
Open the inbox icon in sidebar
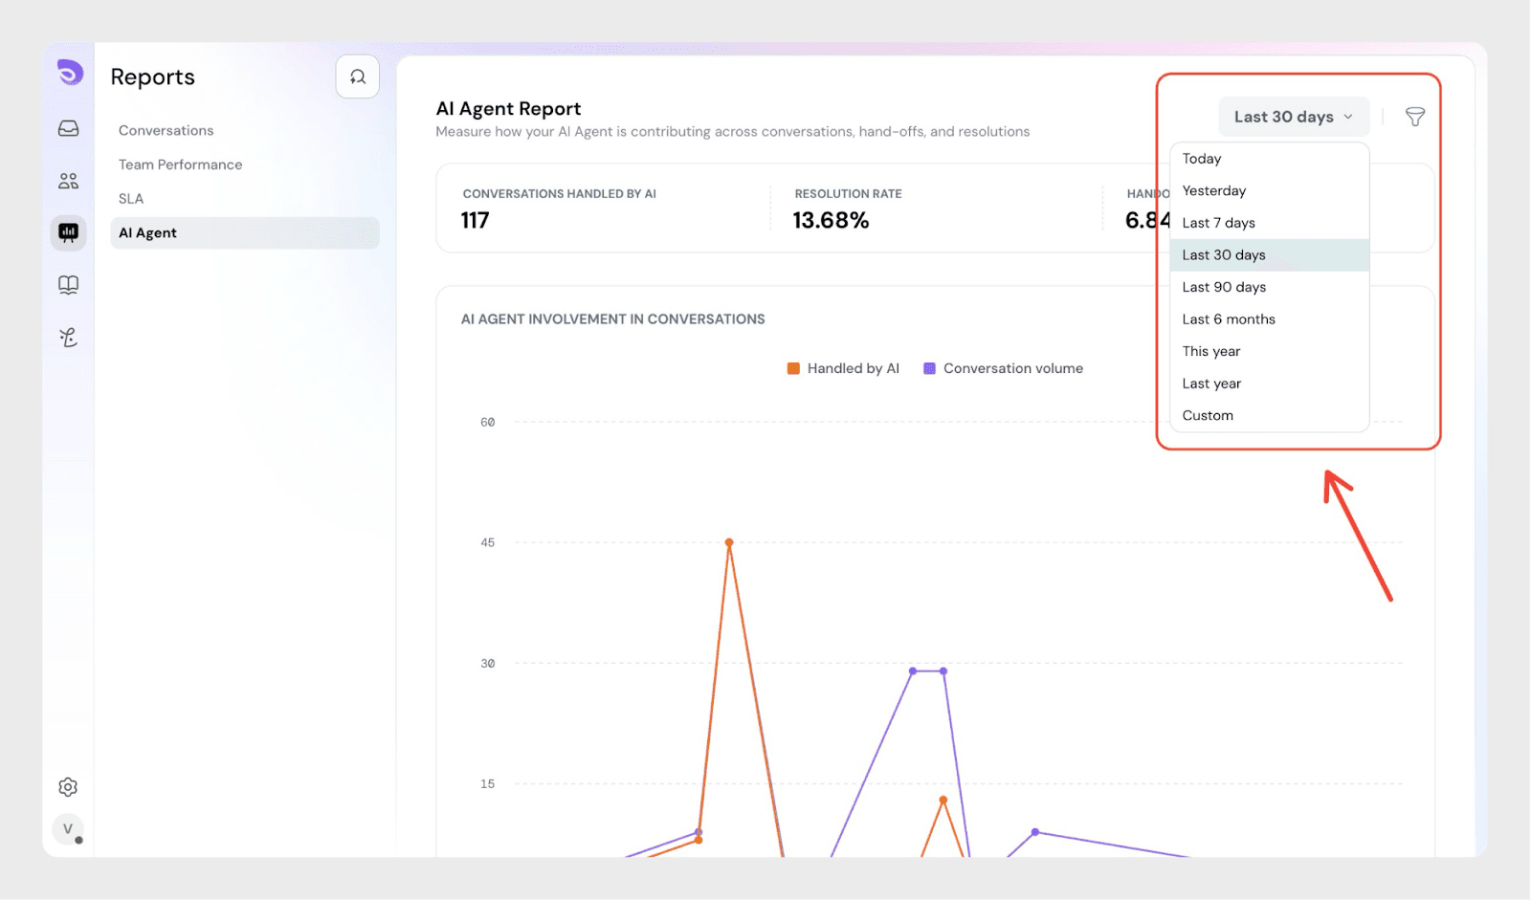[x=69, y=128]
